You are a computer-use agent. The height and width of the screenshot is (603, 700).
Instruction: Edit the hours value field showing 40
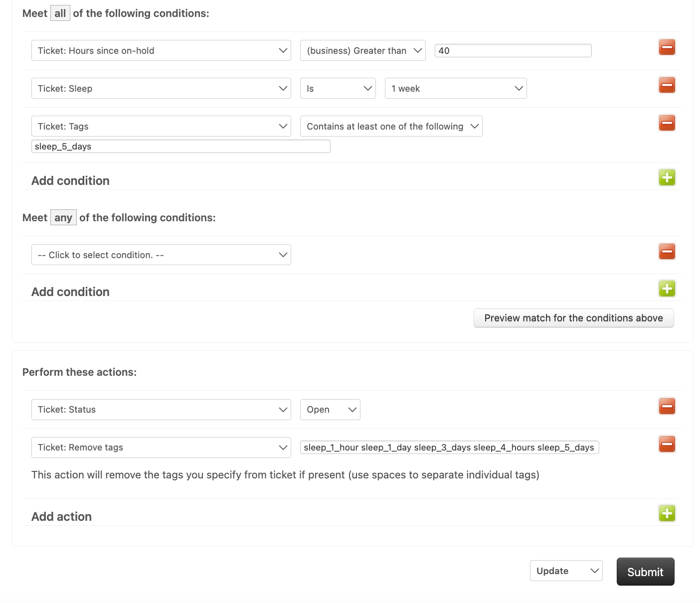point(513,50)
